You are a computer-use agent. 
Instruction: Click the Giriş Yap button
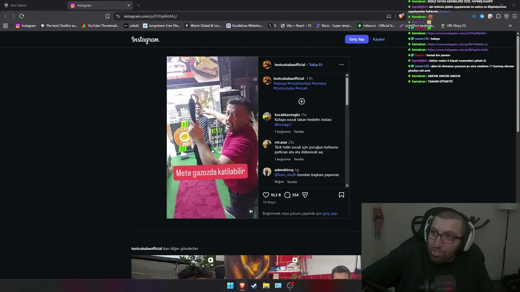(x=357, y=39)
